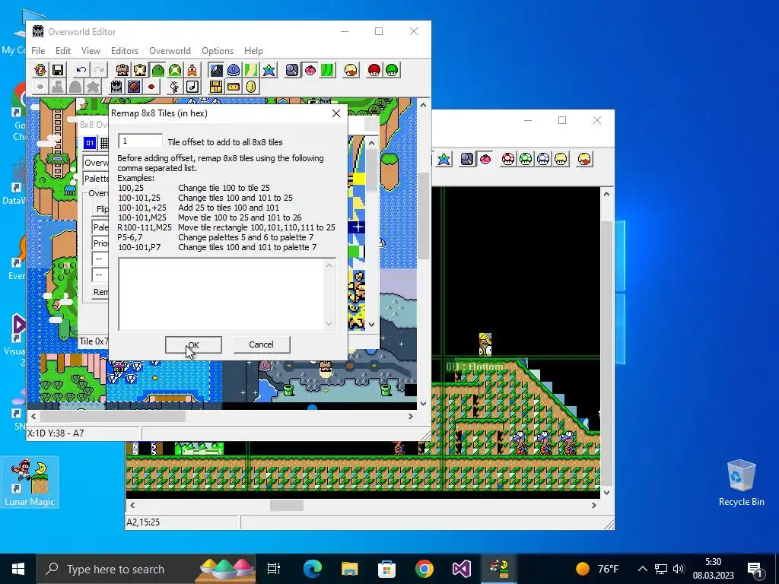Click the level editor horizontal scrollbar thumb
The image size is (779, 584).
coord(287,505)
